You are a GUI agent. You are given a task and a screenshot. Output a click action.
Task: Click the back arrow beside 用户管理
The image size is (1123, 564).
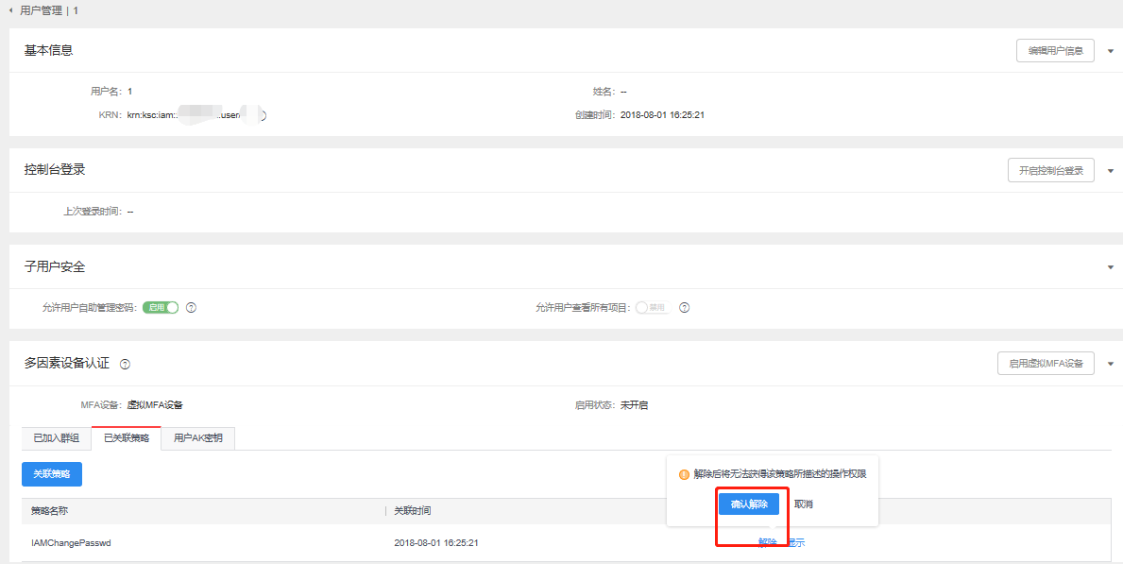click(x=10, y=9)
